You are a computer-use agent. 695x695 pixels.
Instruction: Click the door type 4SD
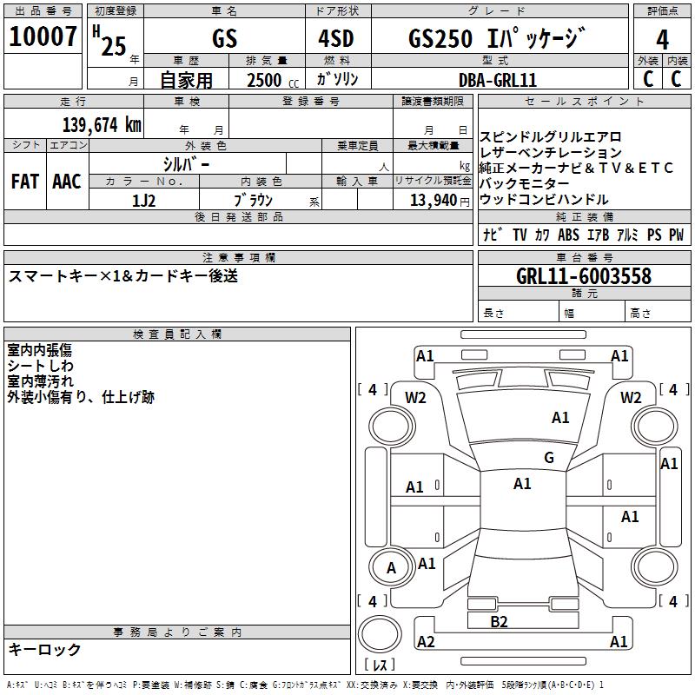[x=336, y=38]
